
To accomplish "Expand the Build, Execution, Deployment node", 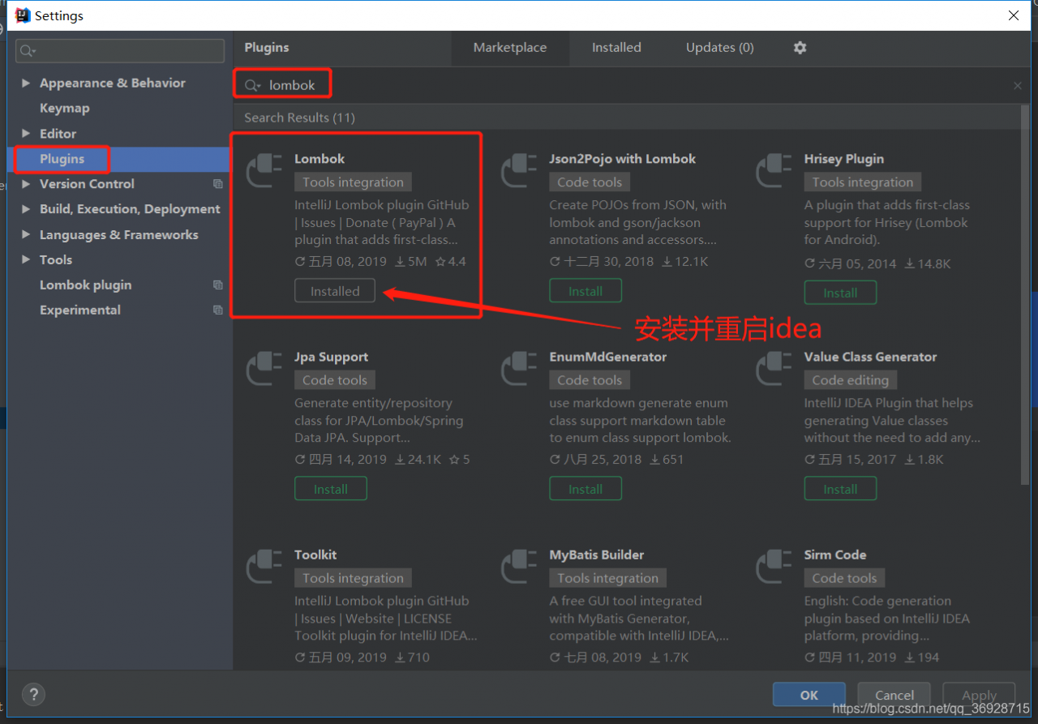I will pyautogui.click(x=26, y=209).
